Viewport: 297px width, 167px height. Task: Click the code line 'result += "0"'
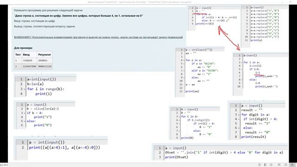[x=258, y=132]
